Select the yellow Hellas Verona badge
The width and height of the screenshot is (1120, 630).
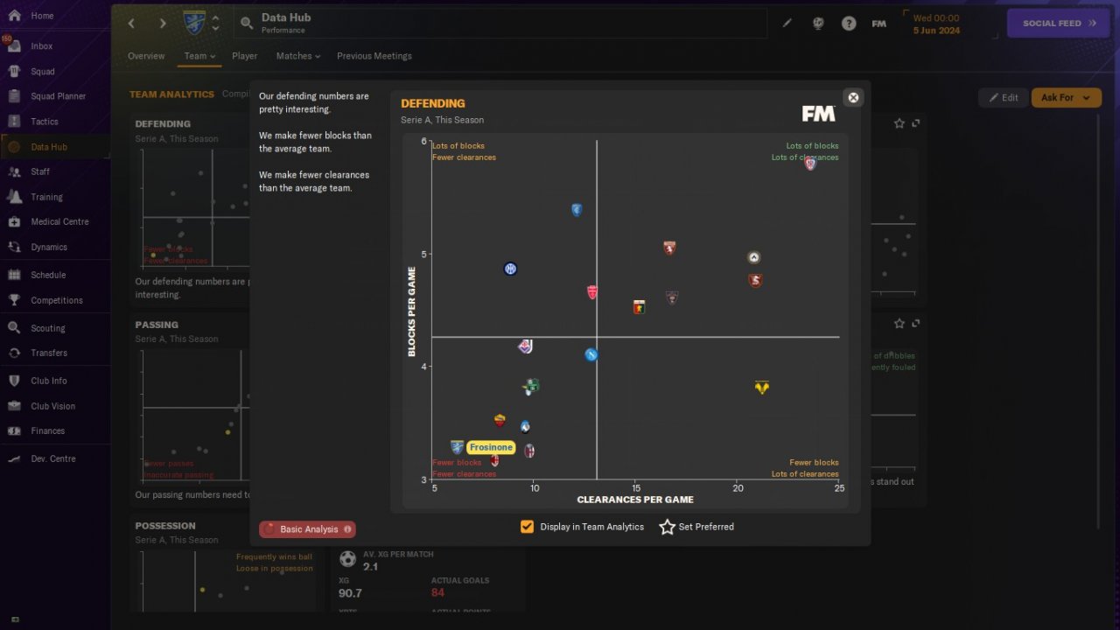762,388
